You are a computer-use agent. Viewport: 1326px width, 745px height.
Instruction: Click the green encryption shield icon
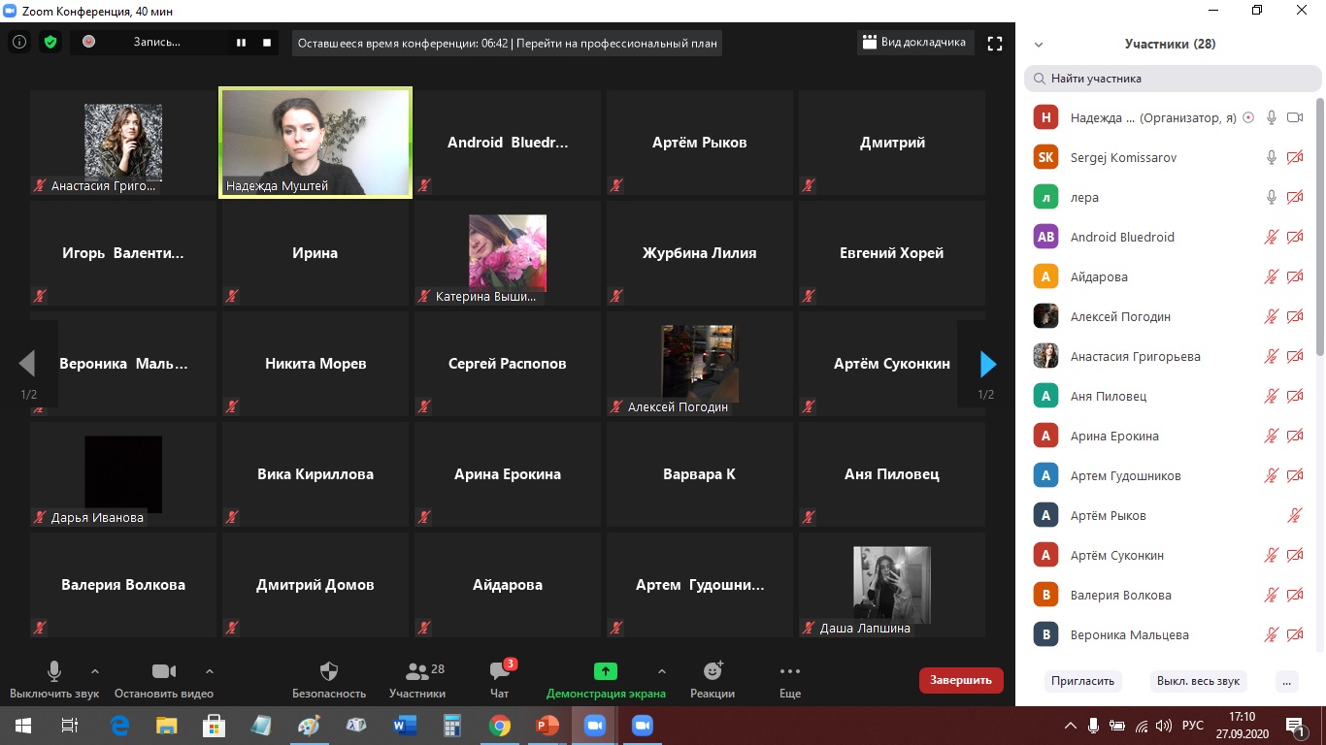[50, 43]
